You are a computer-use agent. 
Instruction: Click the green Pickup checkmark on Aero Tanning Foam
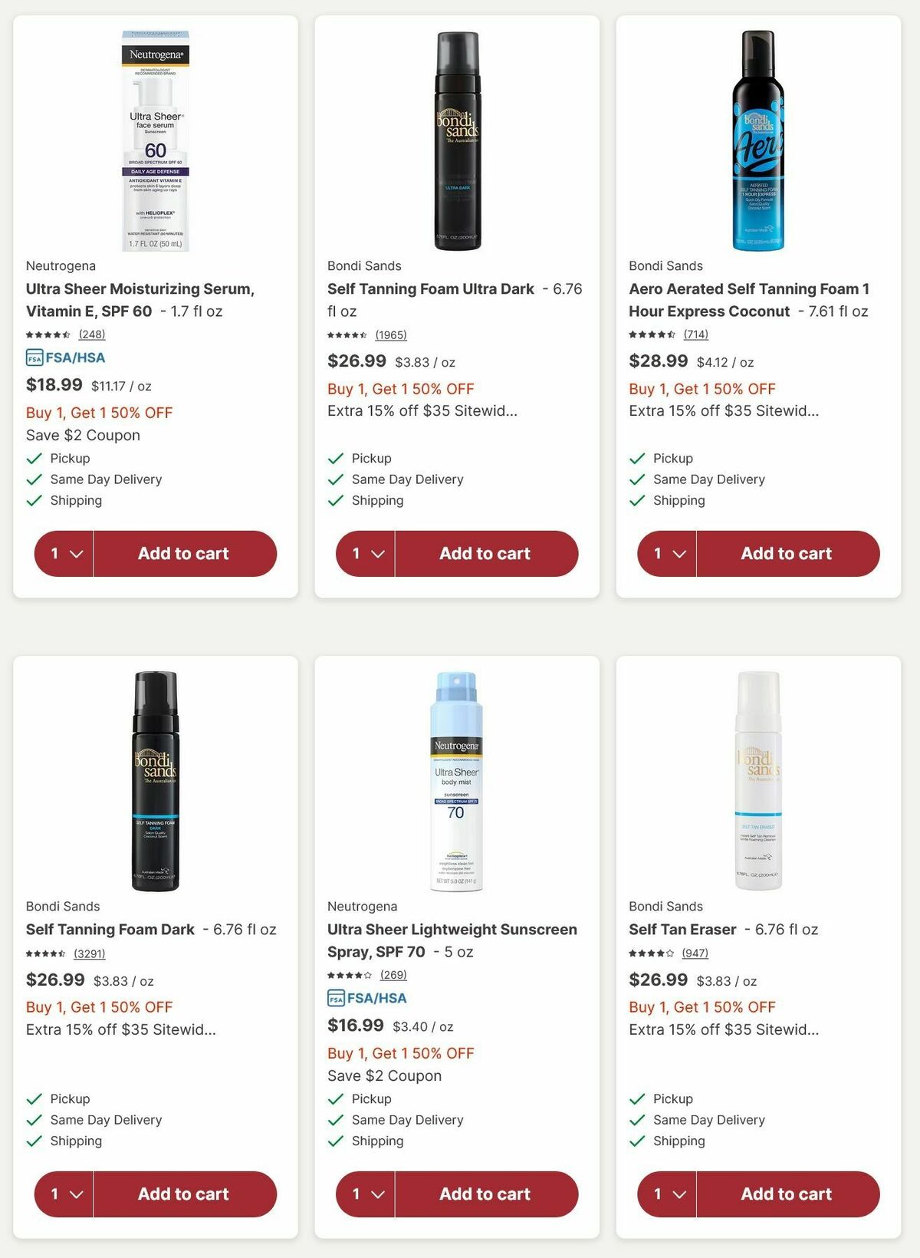(636, 458)
